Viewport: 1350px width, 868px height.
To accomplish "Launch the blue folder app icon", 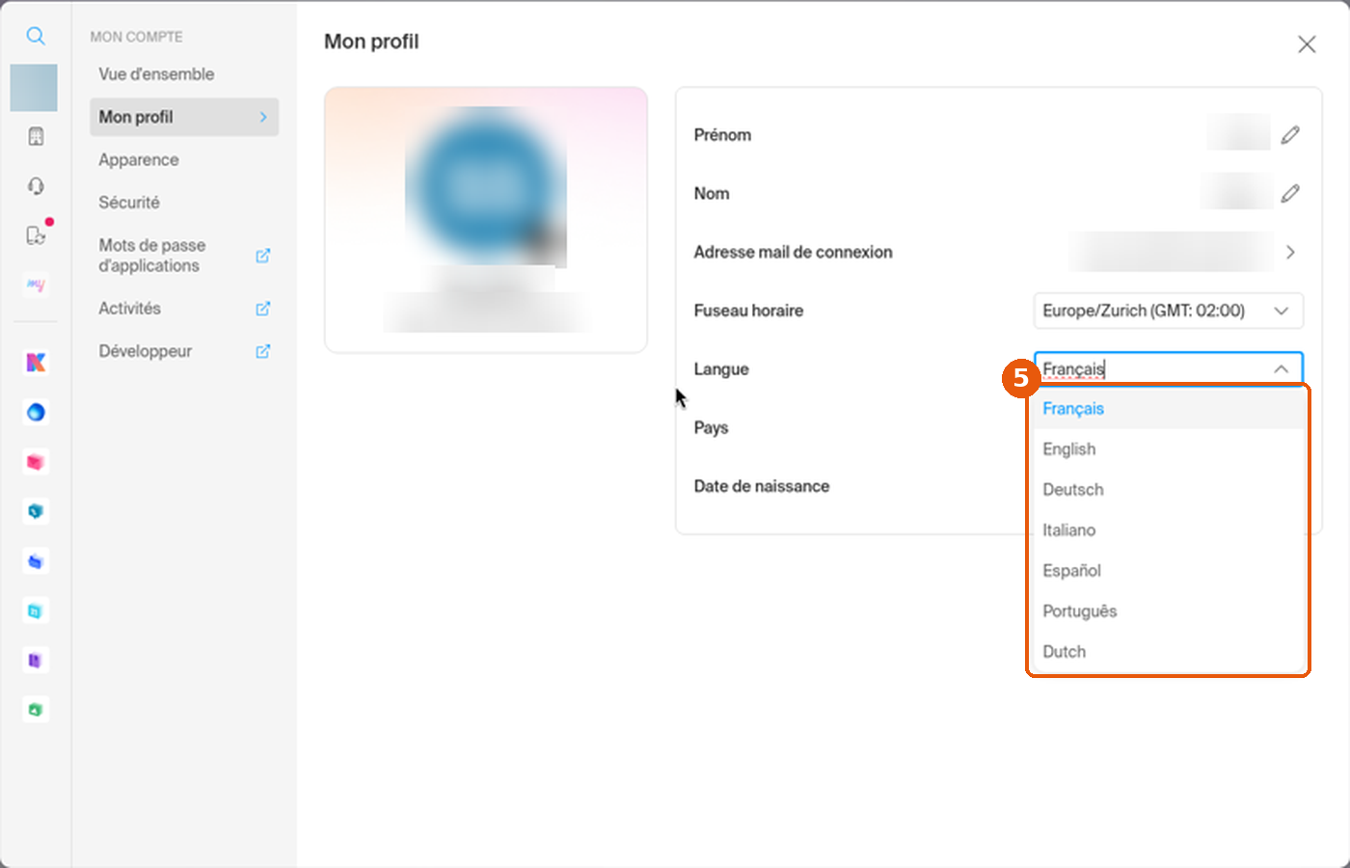I will (36, 561).
